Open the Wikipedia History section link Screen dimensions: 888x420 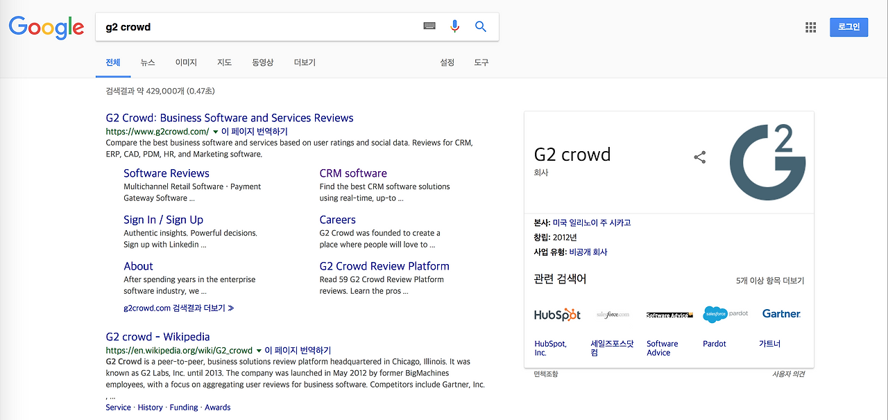150,408
